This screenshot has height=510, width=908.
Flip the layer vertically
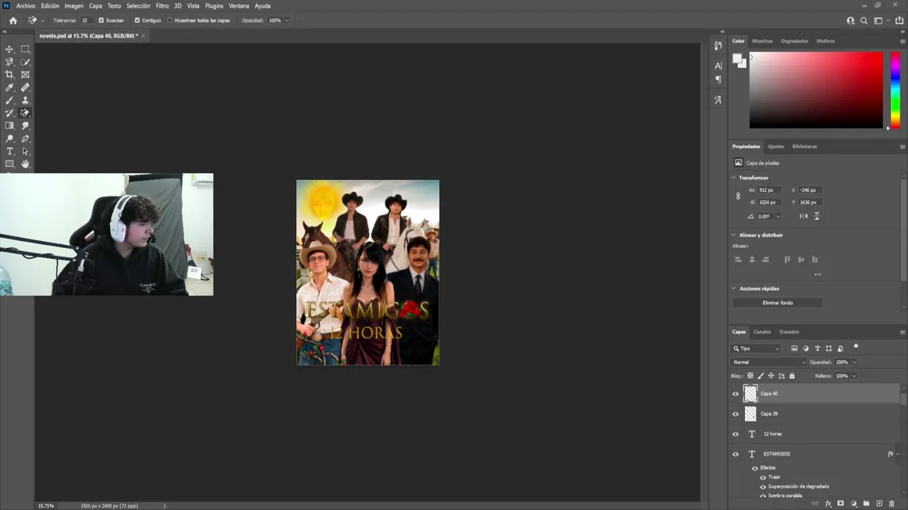pyautogui.click(x=816, y=216)
